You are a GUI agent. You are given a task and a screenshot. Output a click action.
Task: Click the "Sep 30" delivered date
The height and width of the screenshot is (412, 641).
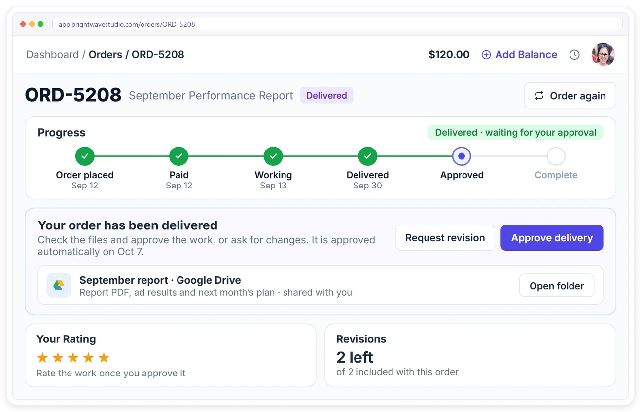coord(368,186)
